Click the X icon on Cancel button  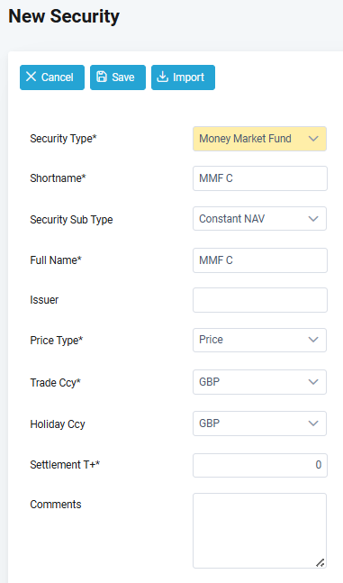pyautogui.click(x=31, y=77)
